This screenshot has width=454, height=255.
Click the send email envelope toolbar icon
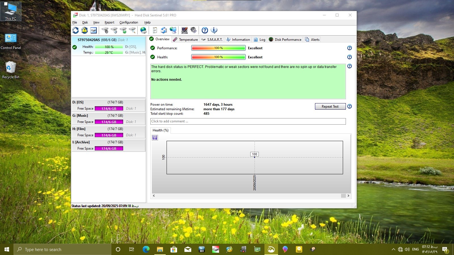pos(164,30)
